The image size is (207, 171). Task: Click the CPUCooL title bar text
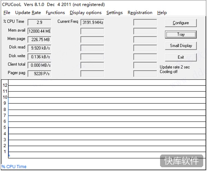tap(53, 4)
